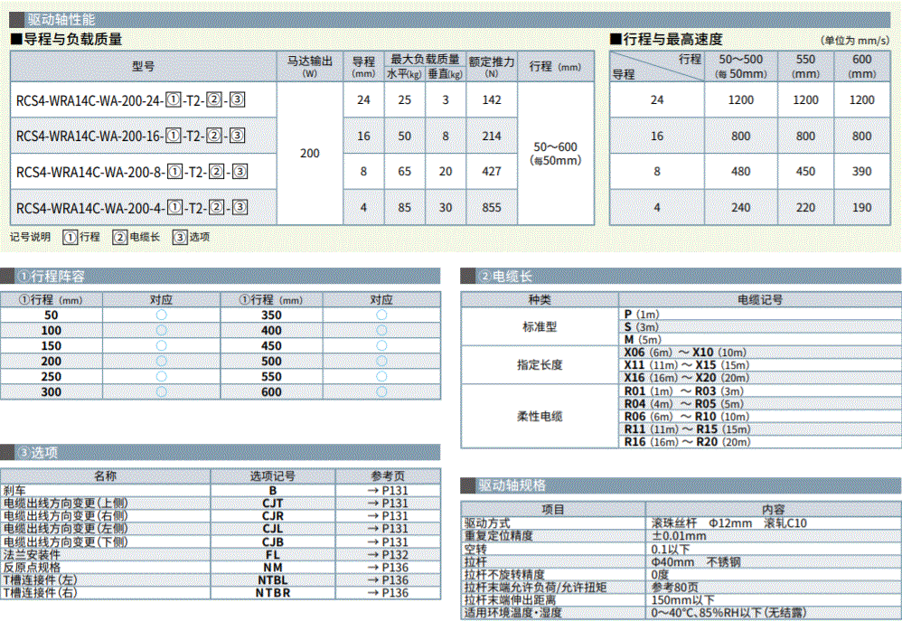Click the 记号说明 legend label
Image resolution: width=902 pixels, height=621 pixels.
pyautogui.click(x=30, y=237)
